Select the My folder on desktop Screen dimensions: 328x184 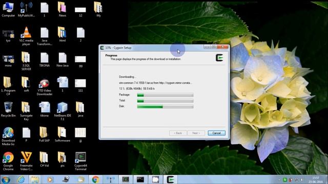pos(98,10)
